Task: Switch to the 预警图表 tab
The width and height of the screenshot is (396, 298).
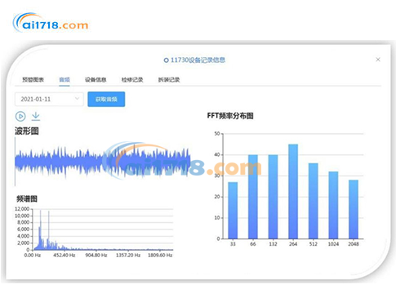Action: [x=33, y=80]
